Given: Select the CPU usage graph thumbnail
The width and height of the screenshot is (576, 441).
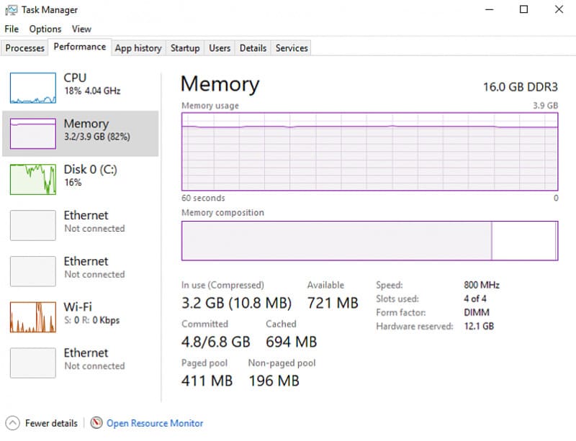Looking at the screenshot, I should [33, 88].
